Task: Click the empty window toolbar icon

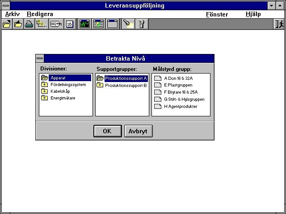Action: coord(112,24)
